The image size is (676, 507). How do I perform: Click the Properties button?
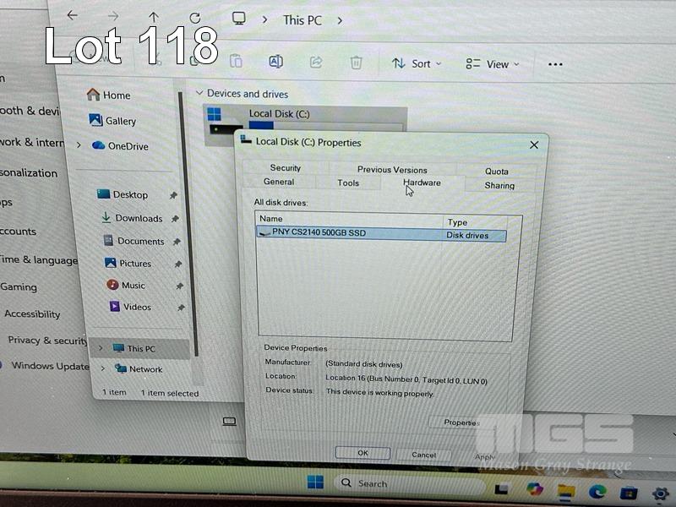pos(461,422)
